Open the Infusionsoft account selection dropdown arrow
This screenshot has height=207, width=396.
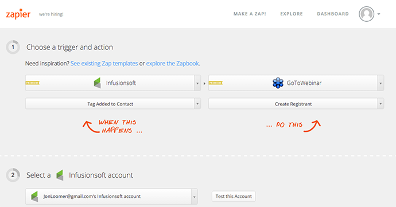[x=194, y=197]
